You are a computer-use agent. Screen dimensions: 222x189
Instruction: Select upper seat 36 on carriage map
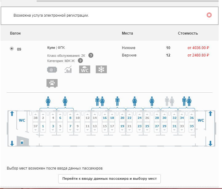(192, 118)
